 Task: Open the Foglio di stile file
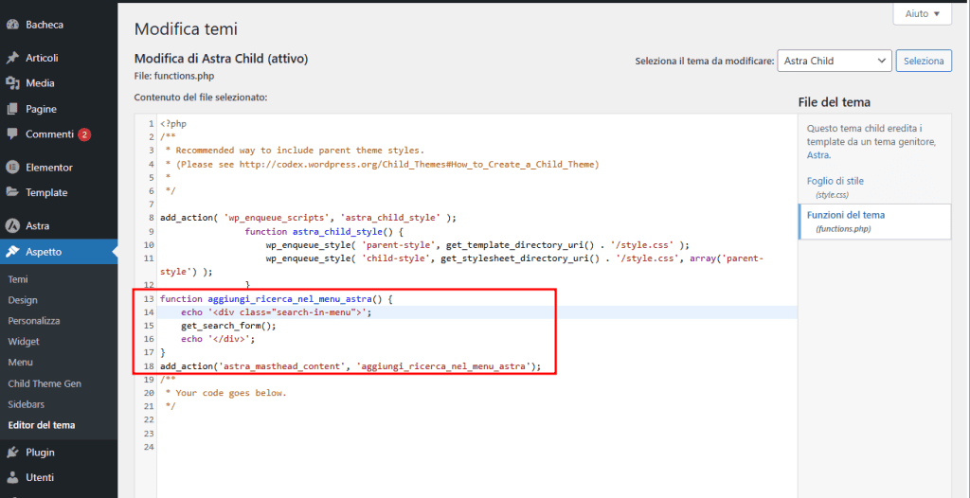[x=835, y=181]
